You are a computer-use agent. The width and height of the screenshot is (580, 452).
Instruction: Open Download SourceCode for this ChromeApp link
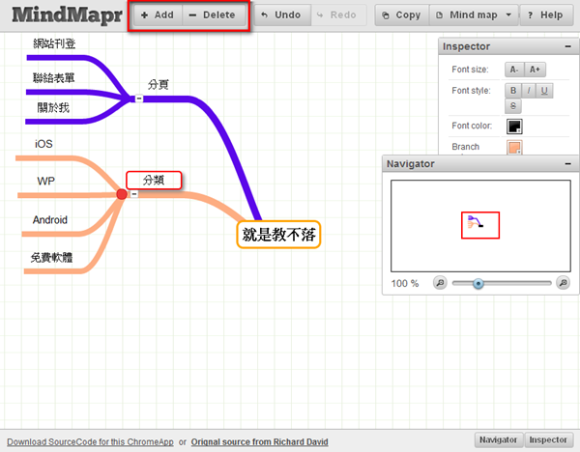tap(90, 442)
